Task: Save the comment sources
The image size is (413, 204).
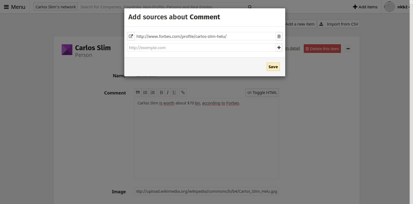Action: tap(273, 67)
